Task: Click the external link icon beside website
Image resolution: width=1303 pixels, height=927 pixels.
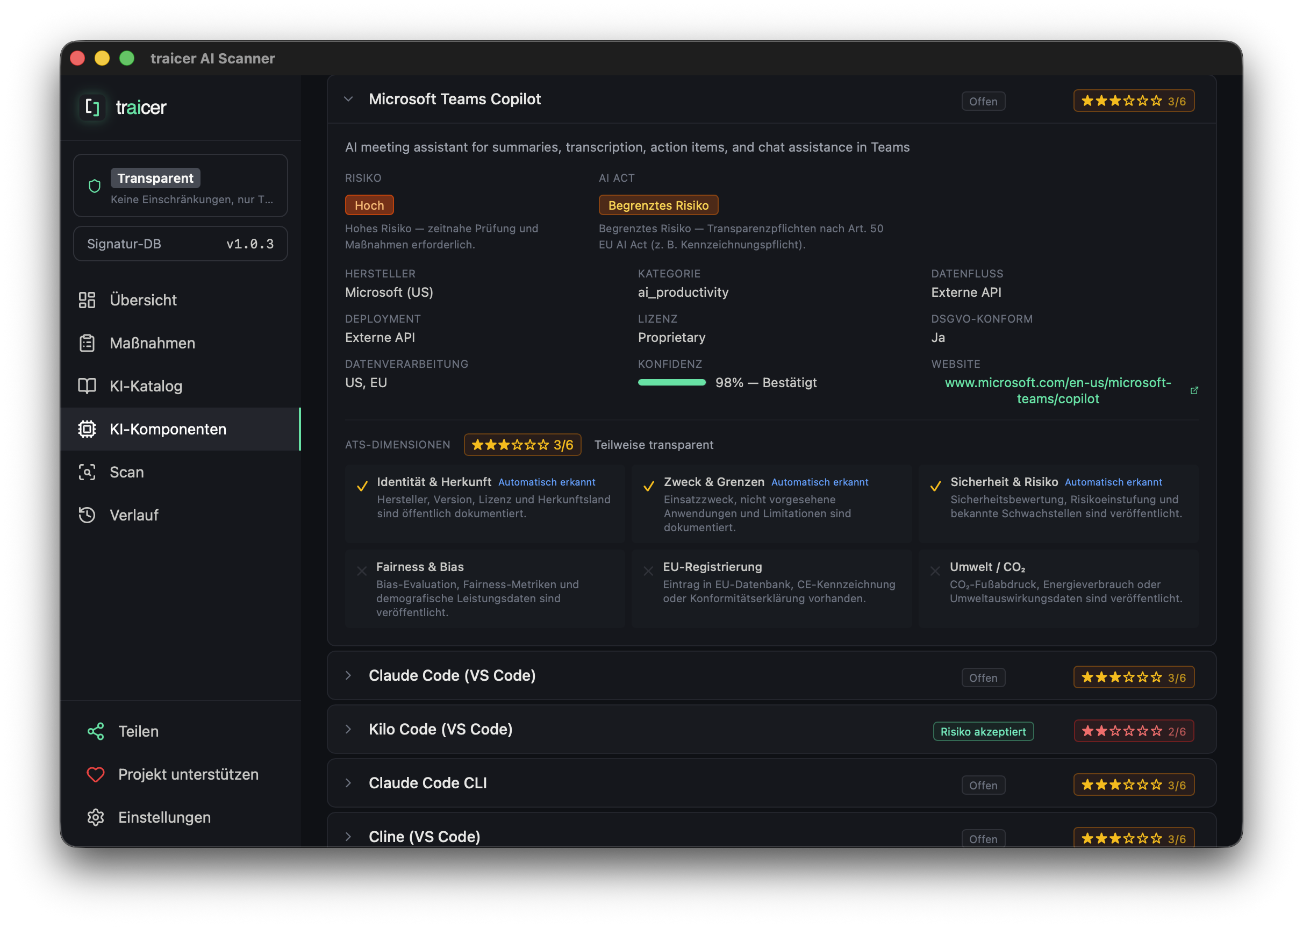Action: point(1194,390)
